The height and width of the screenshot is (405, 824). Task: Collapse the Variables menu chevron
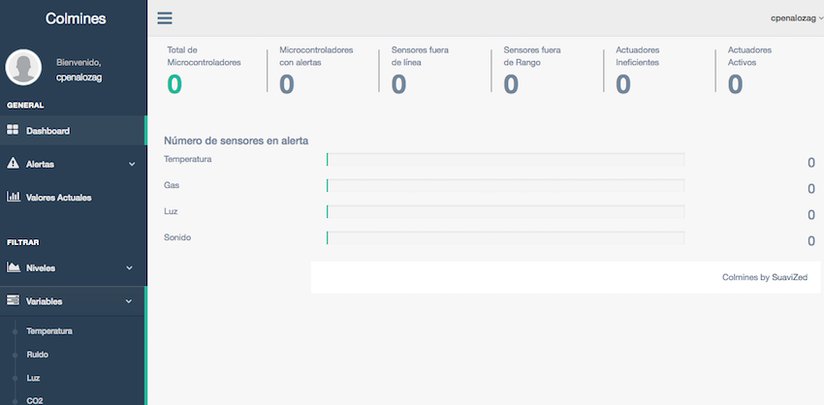coord(128,301)
